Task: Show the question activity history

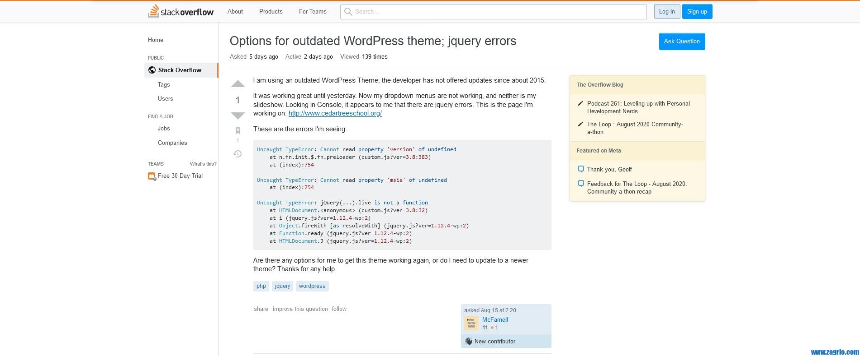Action: coord(238,154)
